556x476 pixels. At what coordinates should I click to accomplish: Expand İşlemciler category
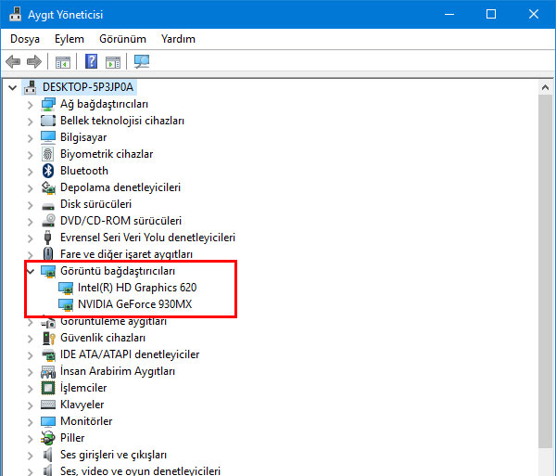pos(31,388)
